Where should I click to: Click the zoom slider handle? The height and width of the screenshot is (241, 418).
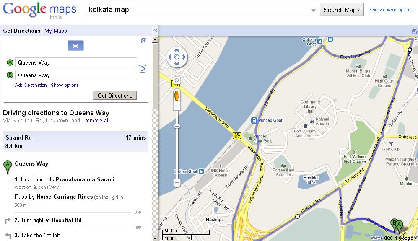(x=177, y=126)
